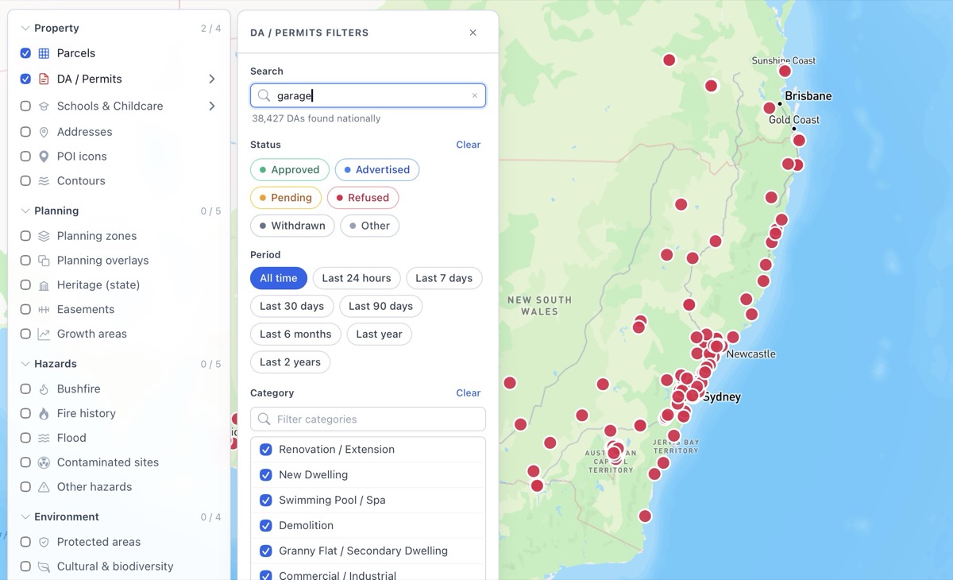Collapse the Environment section
Image resolution: width=953 pixels, height=580 pixels.
(x=25, y=517)
